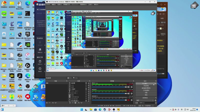The image size is (200, 112).
Task: Pop out the 混音器 dock panel
Action: [x=133, y=81]
